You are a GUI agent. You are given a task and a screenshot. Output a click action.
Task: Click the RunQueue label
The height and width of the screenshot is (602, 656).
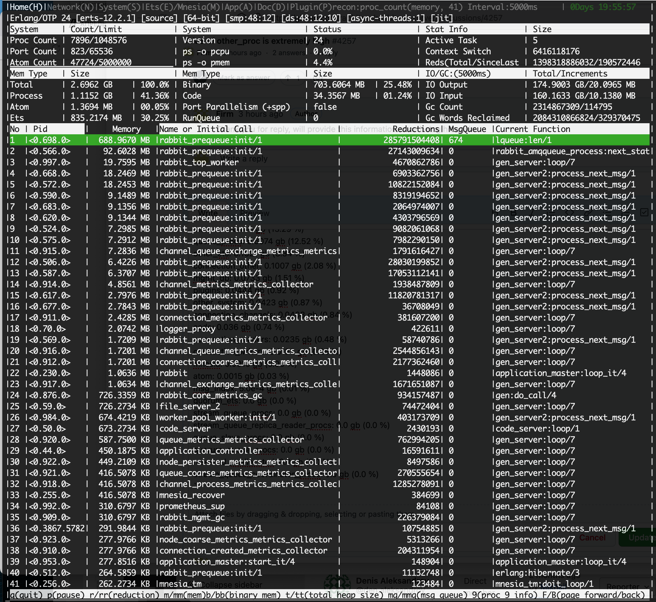201,118
